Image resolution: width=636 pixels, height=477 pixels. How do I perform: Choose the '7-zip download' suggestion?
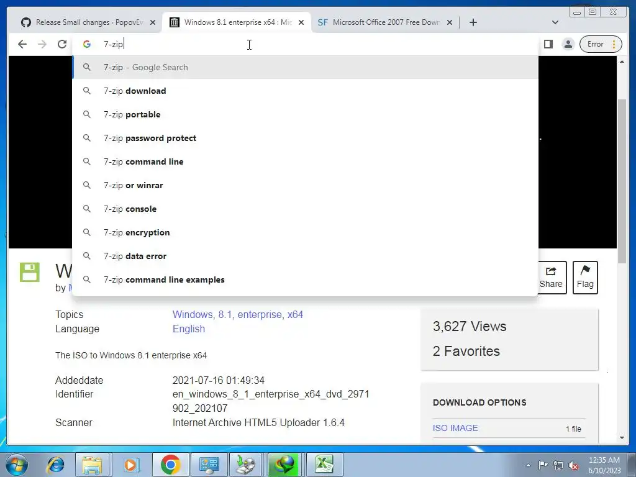click(x=305, y=91)
